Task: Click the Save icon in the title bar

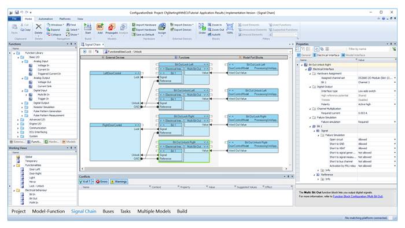Action: tap(17, 12)
